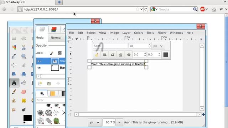The height and width of the screenshot is (128, 228).
Task: Pick the Scissors Select tool
Action: [x=24, y=47]
